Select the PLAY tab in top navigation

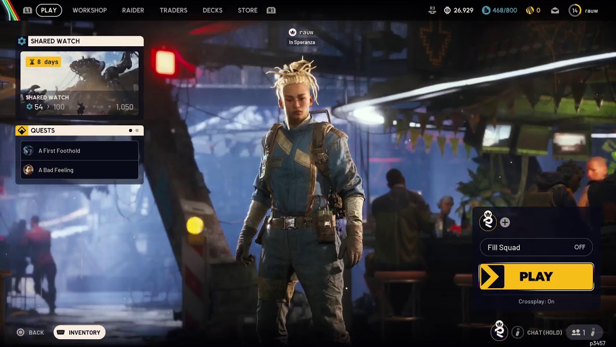[x=49, y=10]
